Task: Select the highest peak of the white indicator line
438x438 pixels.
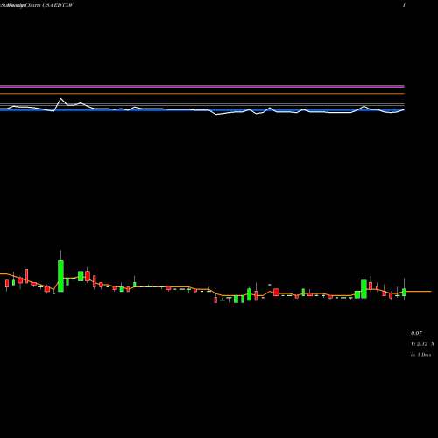Action: 61,99
